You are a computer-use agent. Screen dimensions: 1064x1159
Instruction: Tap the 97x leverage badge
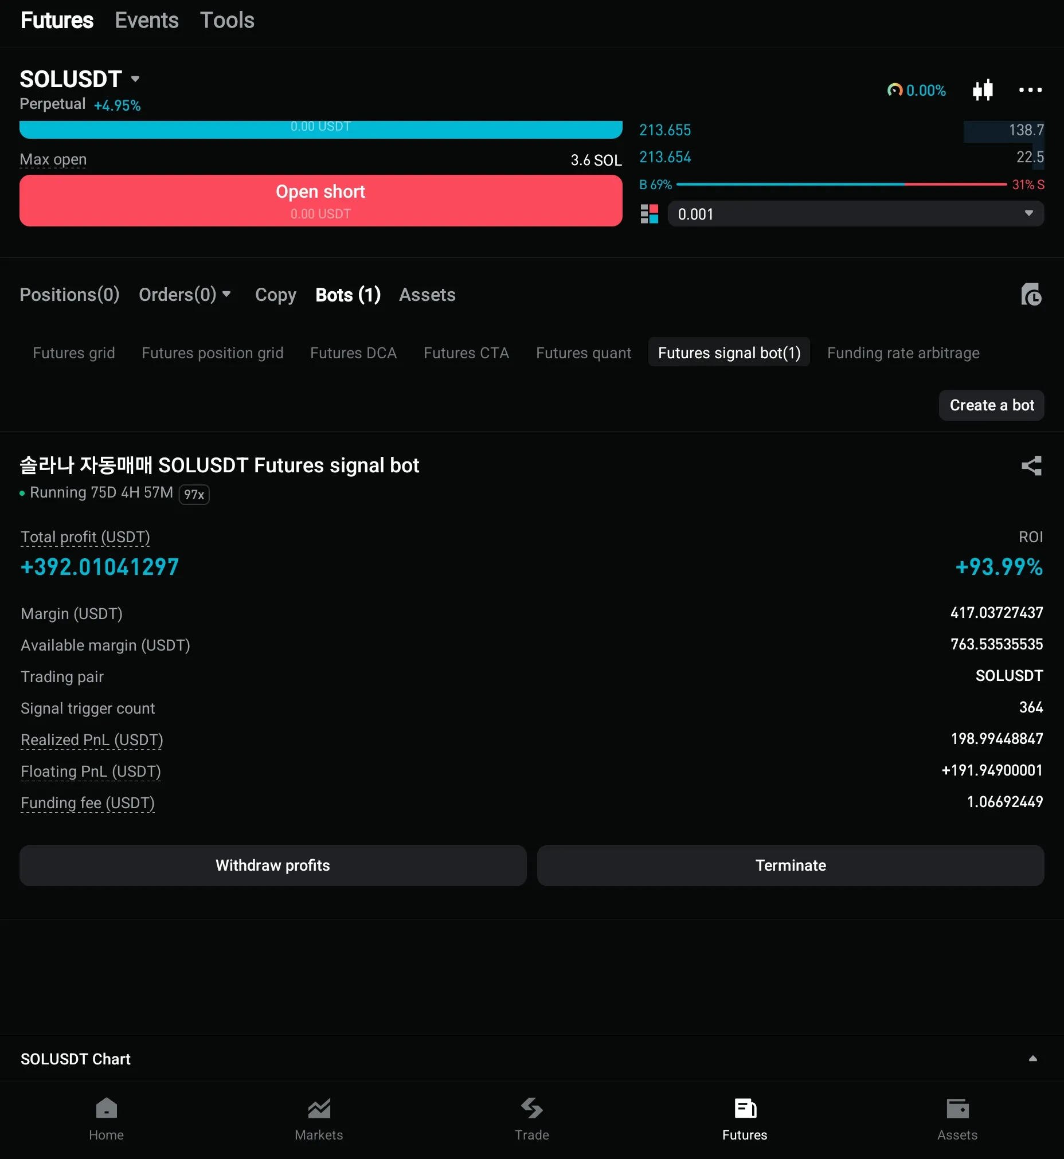point(194,495)
